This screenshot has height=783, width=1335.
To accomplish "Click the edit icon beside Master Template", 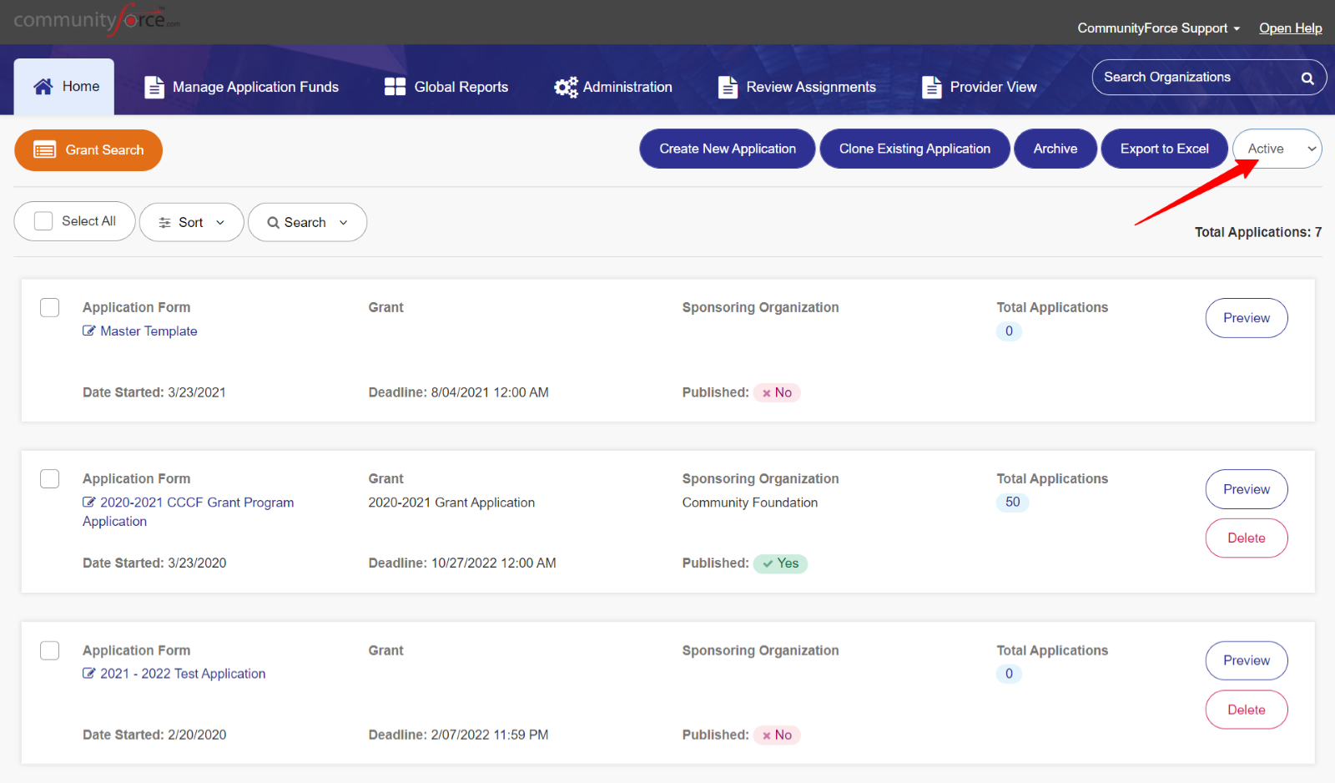I will click(x=89, y=331).
